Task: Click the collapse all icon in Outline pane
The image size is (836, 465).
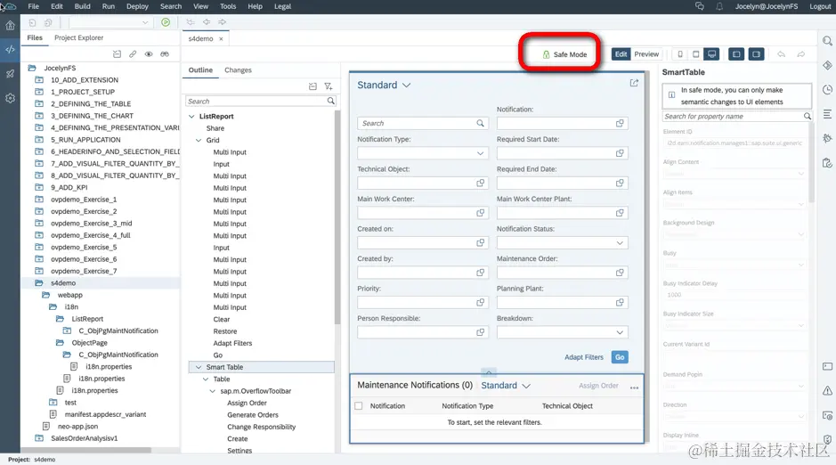Action: tap(312, 86)
